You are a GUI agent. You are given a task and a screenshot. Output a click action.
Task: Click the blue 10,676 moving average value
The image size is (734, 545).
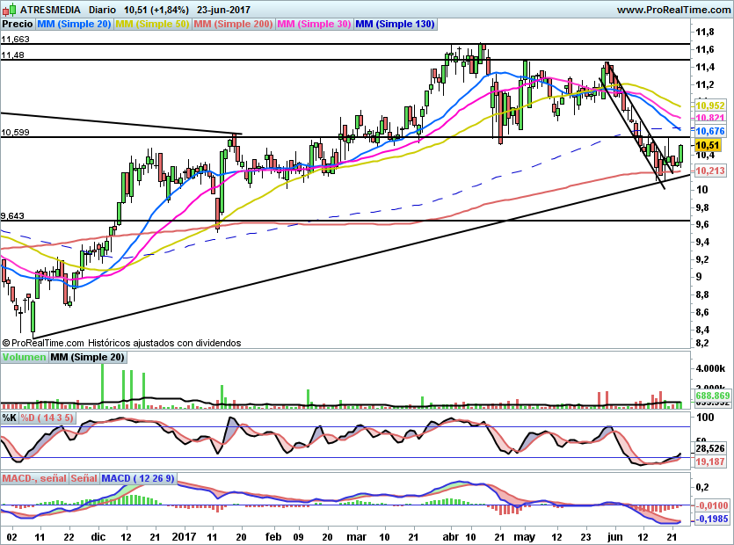[710, 131]
